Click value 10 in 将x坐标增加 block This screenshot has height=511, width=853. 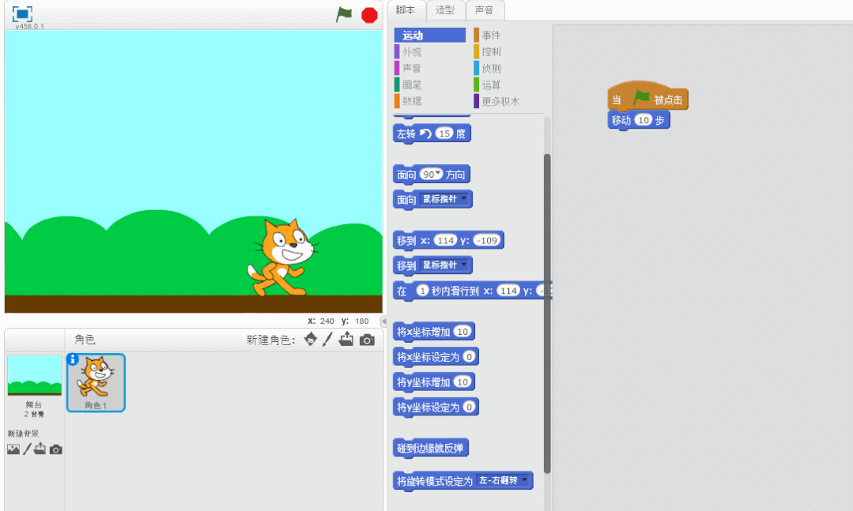pos(462,332)
